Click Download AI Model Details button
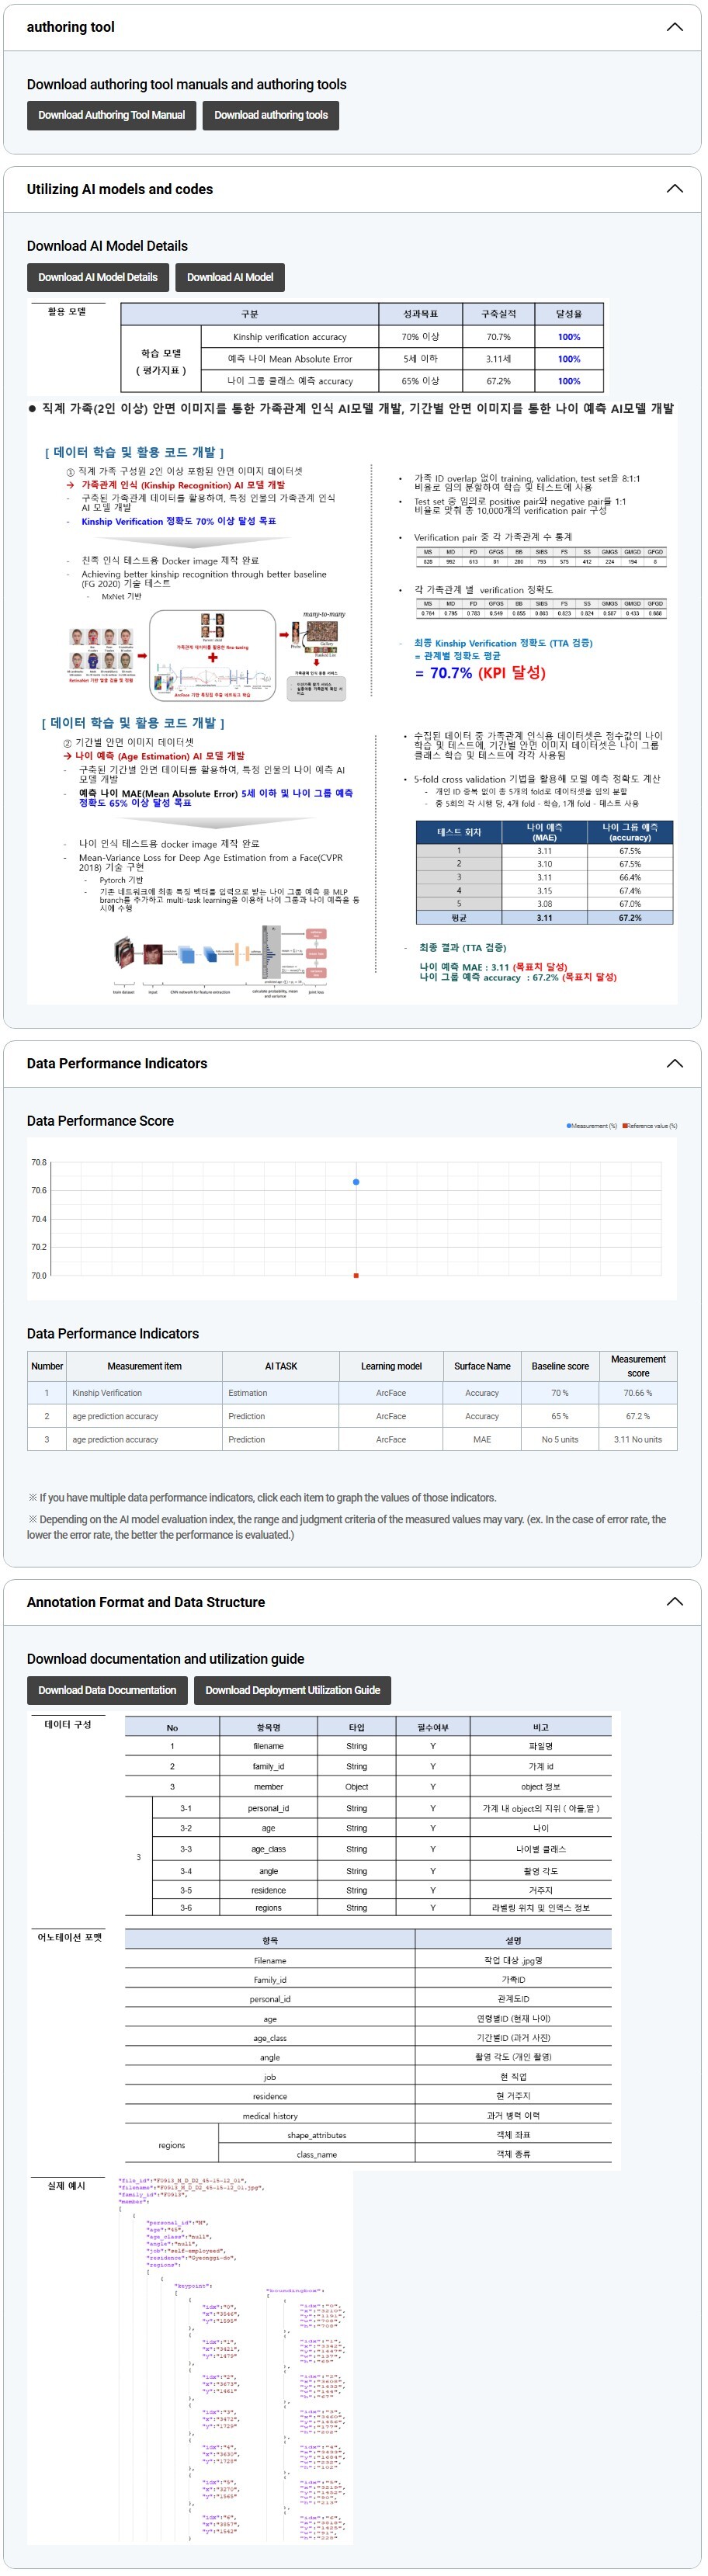 pyautogui.click(x=97, y=277)
